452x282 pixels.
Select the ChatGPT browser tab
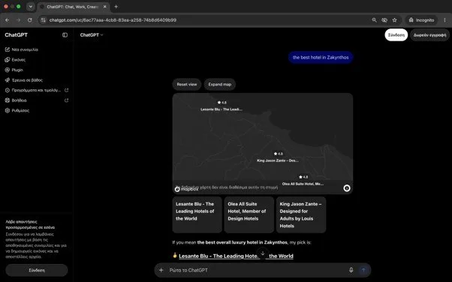click(x=73, y=7)
